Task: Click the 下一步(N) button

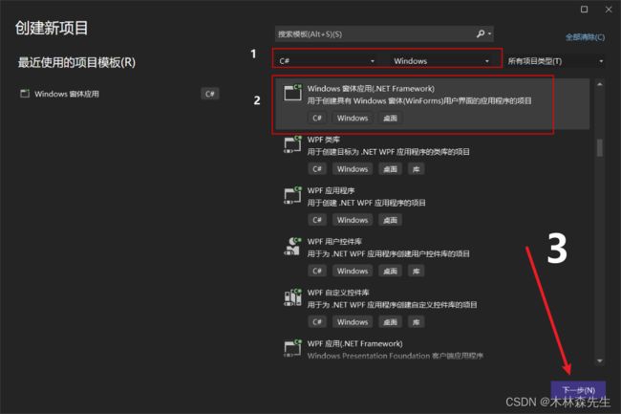Action: tap(578, 390)
